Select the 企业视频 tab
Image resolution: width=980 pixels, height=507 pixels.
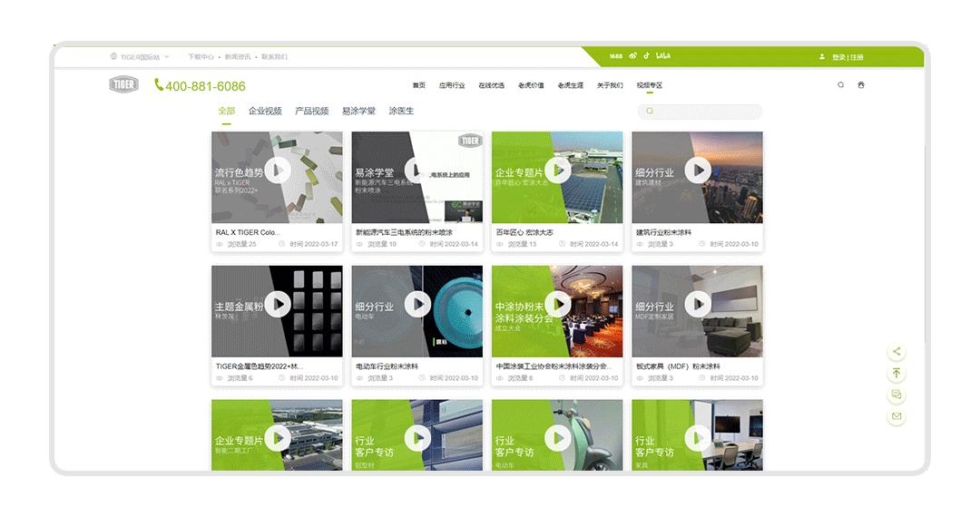(x=265, y=111)
